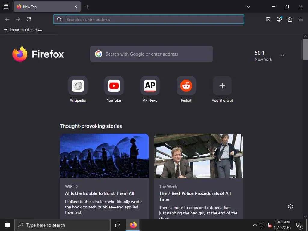Click the page vertical scrollbar thumb
The height and width of the screenshot is (231, 308).
305,49
